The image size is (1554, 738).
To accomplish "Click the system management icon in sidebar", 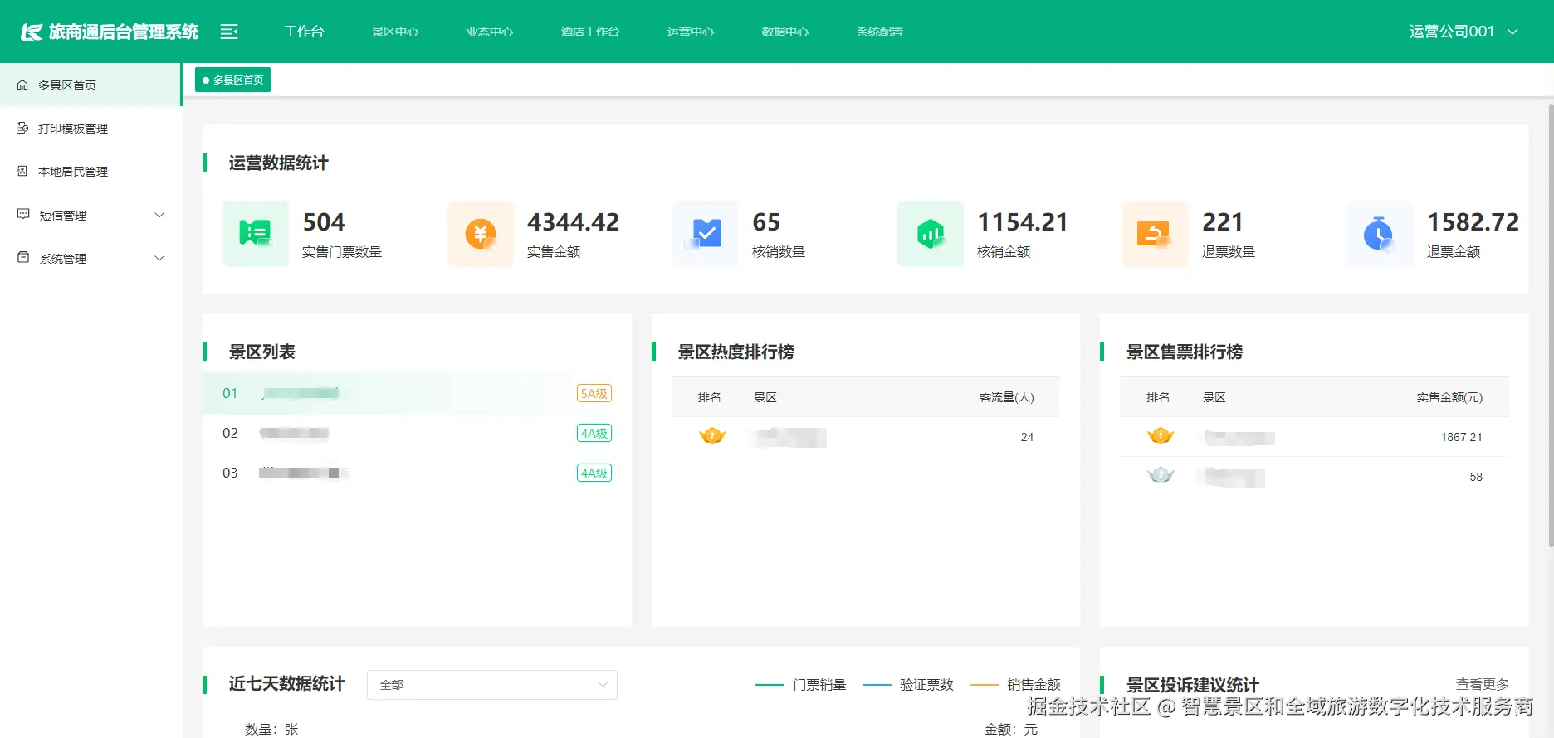I will 23,257.
